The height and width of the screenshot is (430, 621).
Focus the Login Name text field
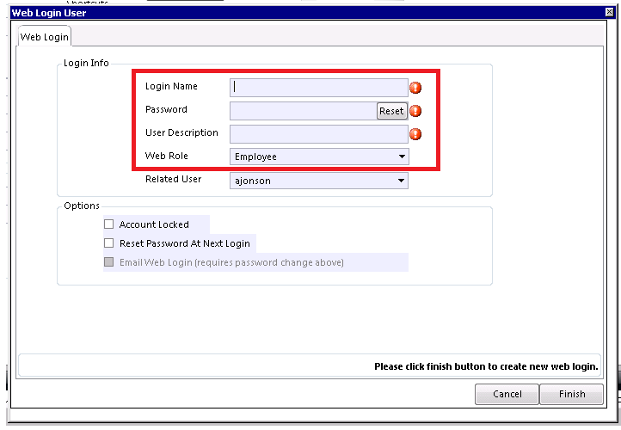tap(318, 87)
